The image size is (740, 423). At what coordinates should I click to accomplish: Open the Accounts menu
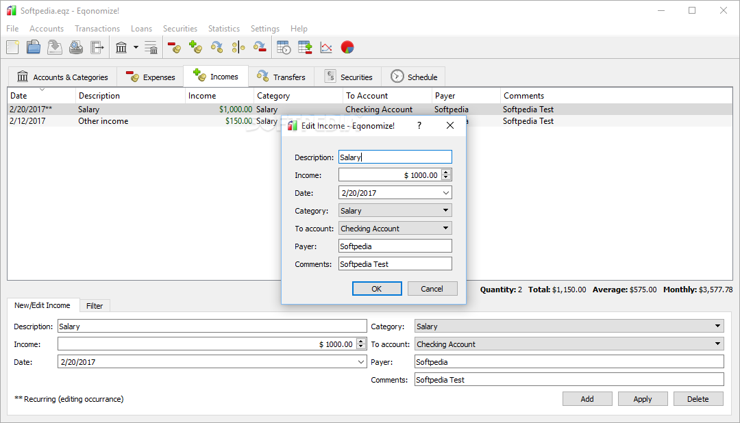click(47, 29)
